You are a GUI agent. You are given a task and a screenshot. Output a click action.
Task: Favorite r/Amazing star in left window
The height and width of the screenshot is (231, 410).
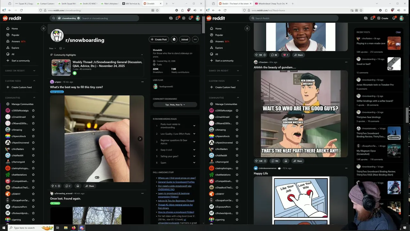[x=33, y=130]
